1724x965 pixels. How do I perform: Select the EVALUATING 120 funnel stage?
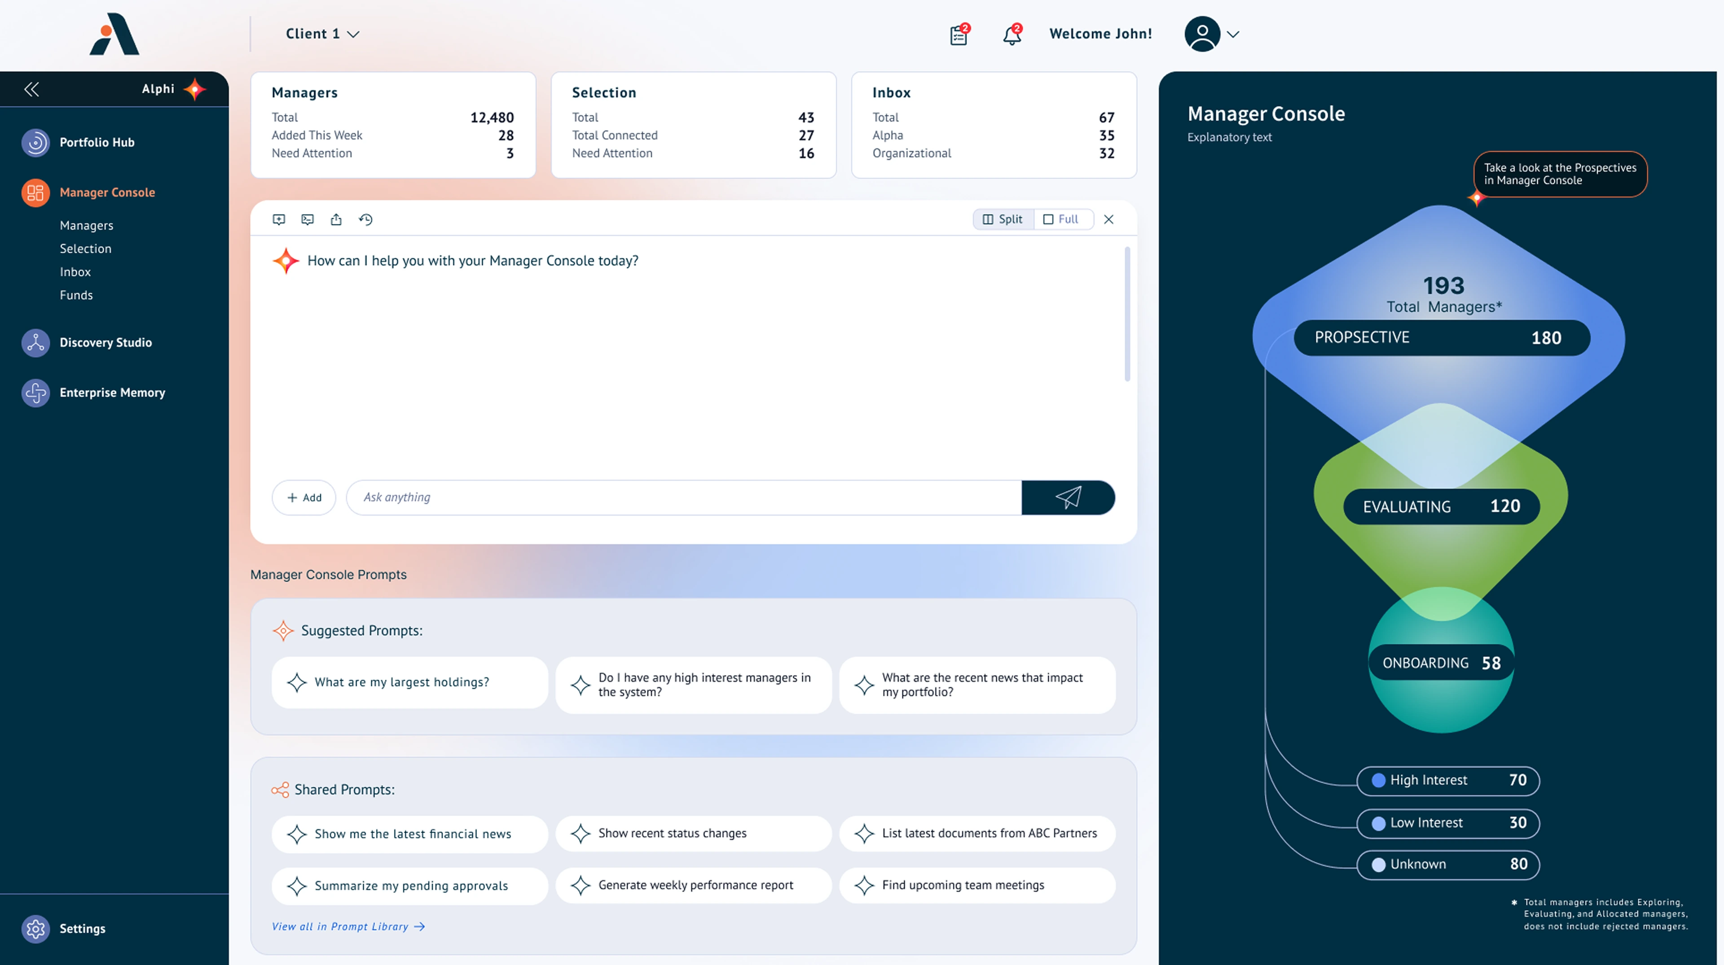(x=1442, y=507)
